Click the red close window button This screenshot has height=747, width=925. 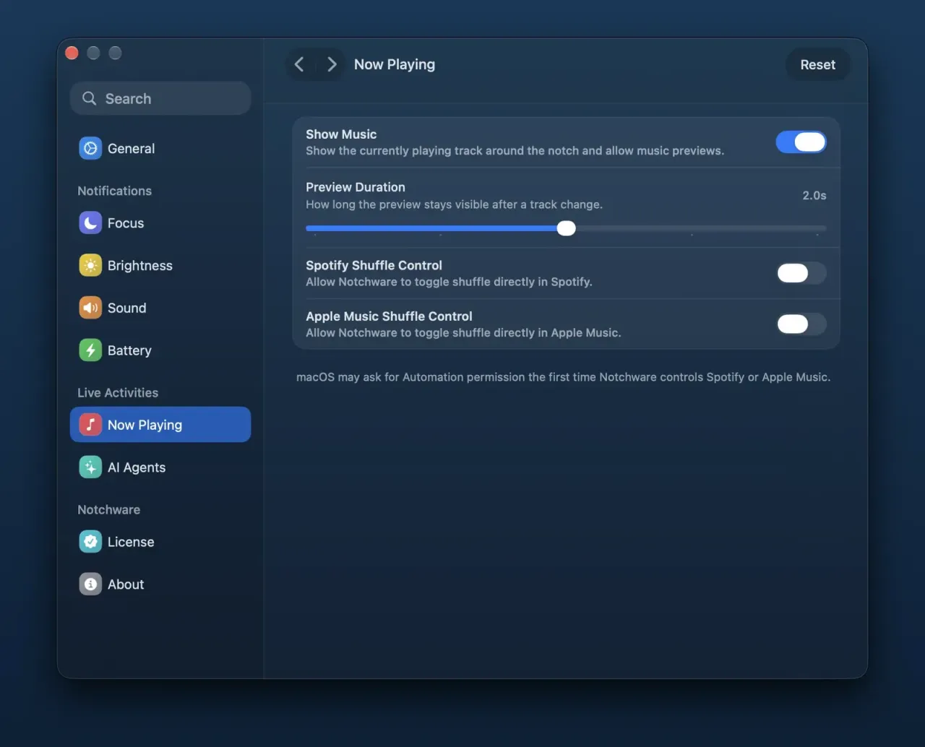coord(72,53)
